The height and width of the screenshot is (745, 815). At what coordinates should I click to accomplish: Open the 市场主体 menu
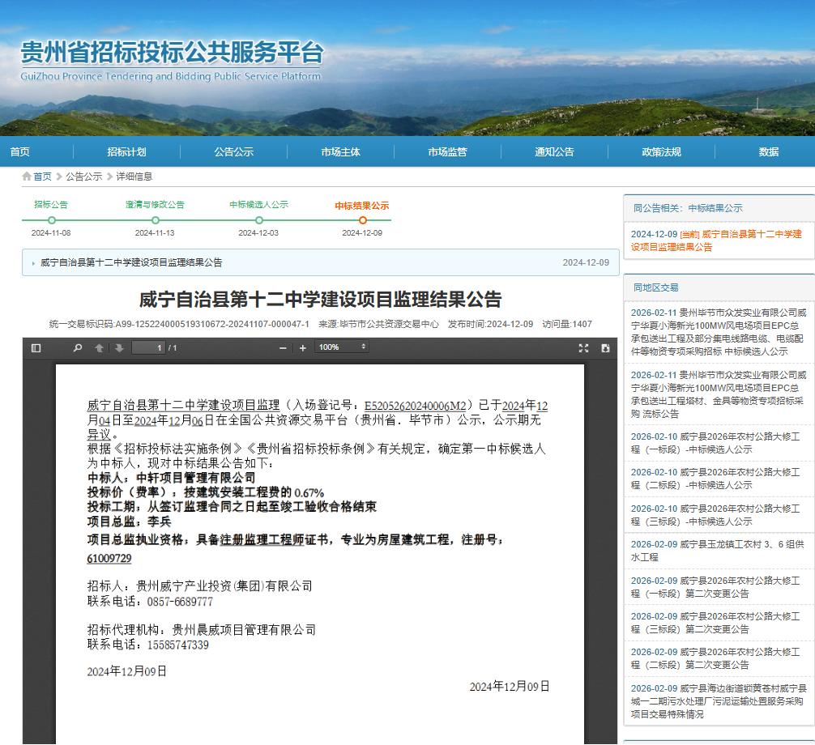tap(340, 152)
